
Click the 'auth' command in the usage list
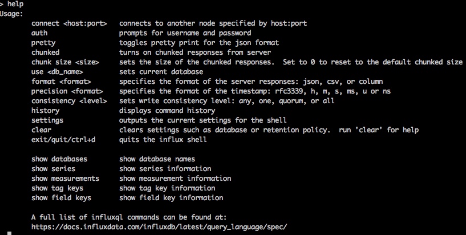40,33
